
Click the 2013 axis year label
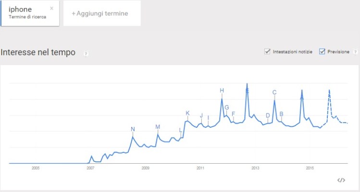coord(255,168)
